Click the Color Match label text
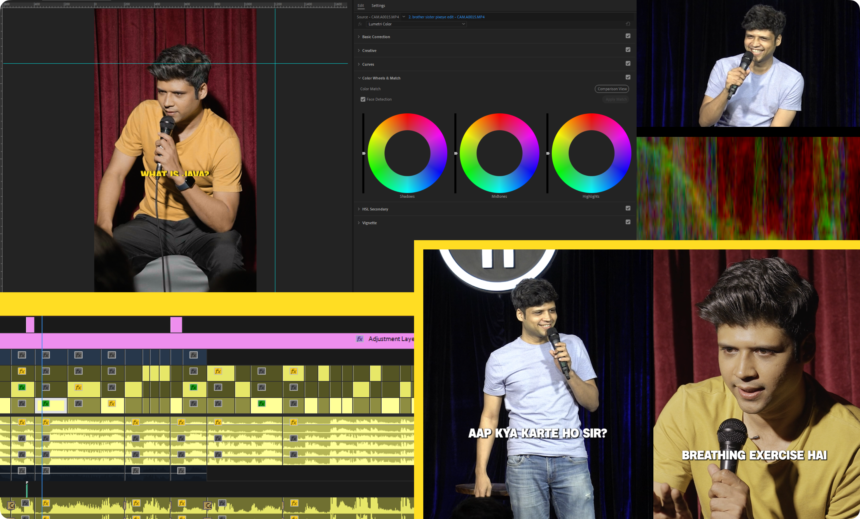This screenshot has height=519, width=860. coord(370,89)
